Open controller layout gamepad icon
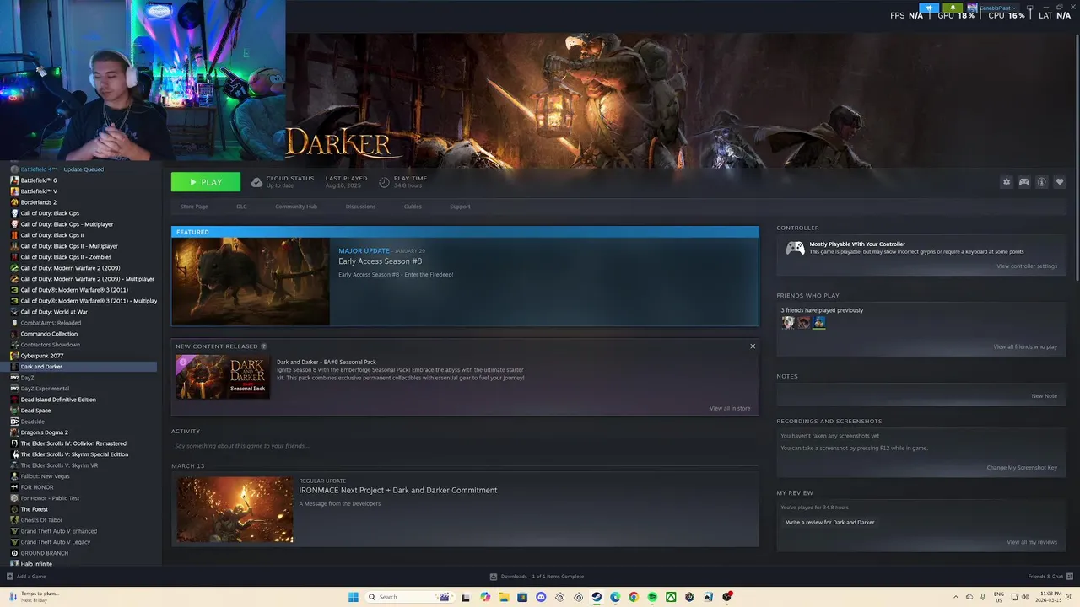This screenshot has width=1080, height=607. point(1023,182)
